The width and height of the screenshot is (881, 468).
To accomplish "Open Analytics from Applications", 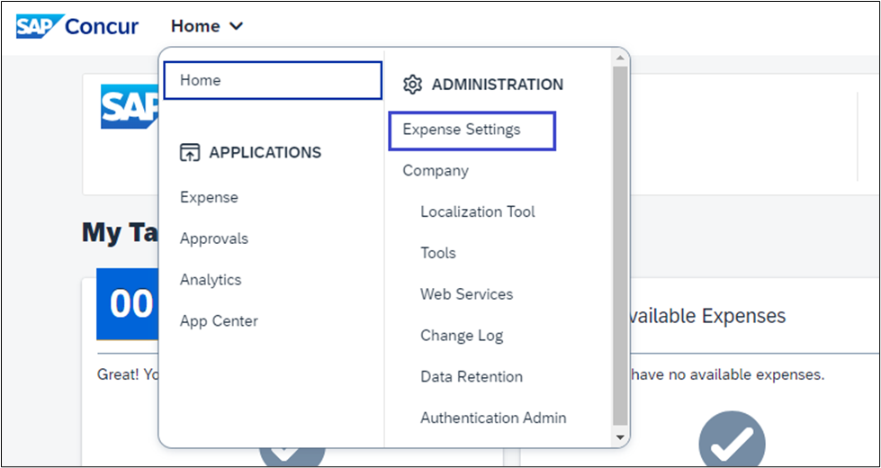I will pos(210,280).
